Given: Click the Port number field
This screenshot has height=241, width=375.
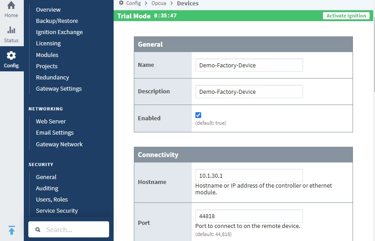Looking at the screenshot, I should click(249, 216).
